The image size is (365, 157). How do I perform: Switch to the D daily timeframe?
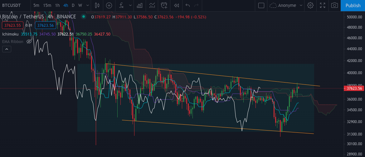(73, 5)
